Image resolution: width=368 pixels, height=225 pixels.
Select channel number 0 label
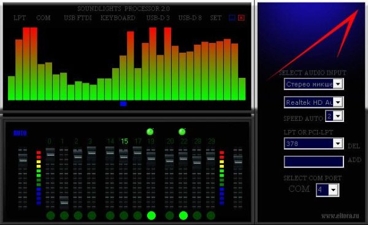[49, 141]
